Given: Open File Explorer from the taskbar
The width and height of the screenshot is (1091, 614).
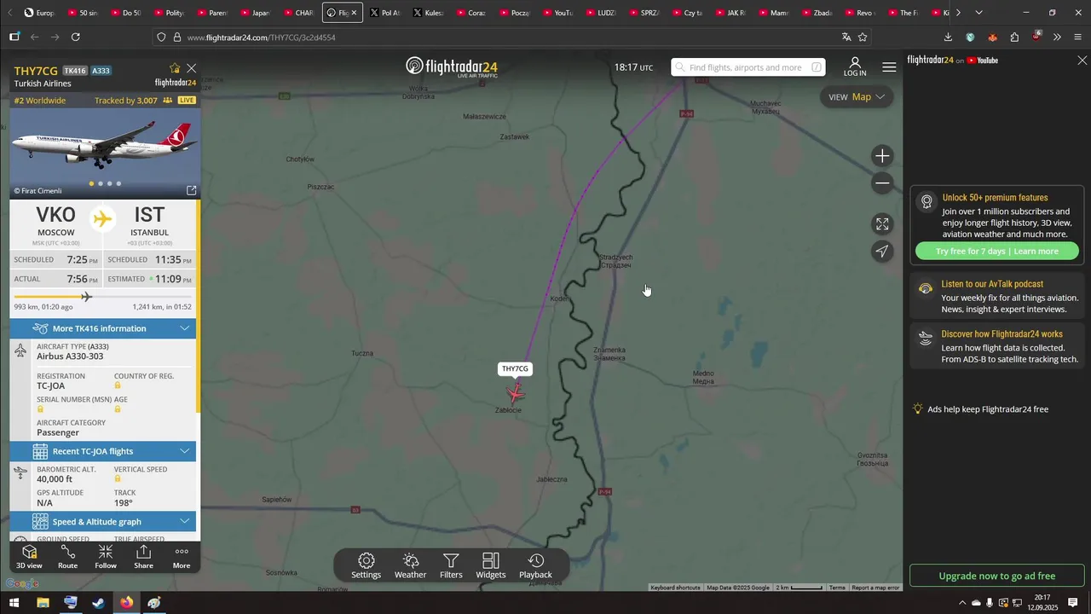Looking at the screenshot, I should point(43,603).
